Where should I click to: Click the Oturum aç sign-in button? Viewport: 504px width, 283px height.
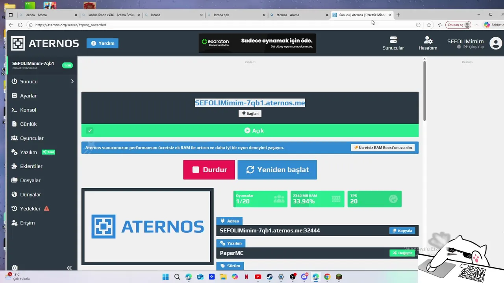click(458, 25)
